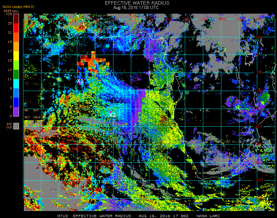This screenshot has width=277, height=218.
Task: Click the 'Aug 16, 2016 17:00 UTC' date
Action: click(x=136, y=8)
